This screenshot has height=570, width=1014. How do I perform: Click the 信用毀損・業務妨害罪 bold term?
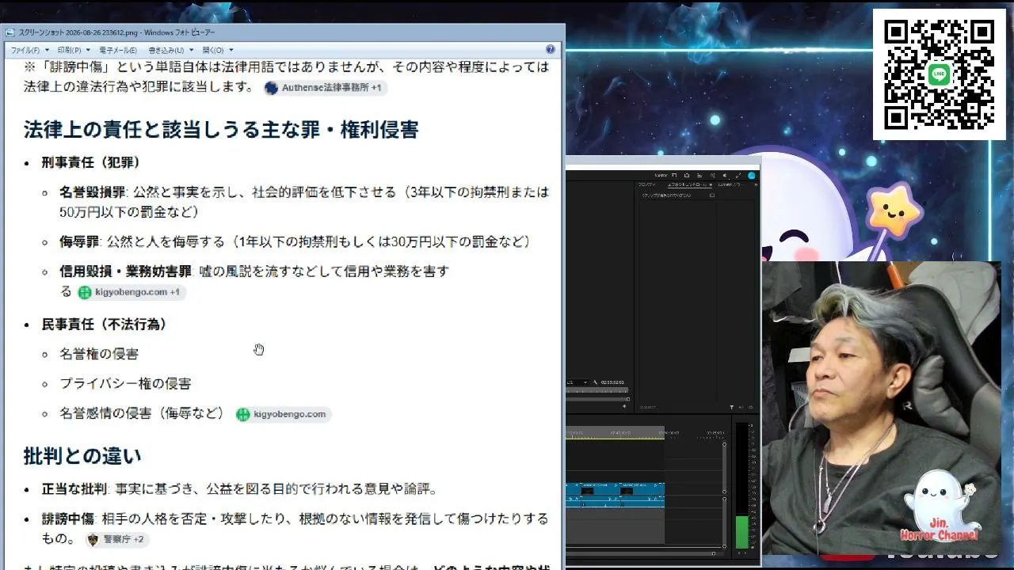125,272
